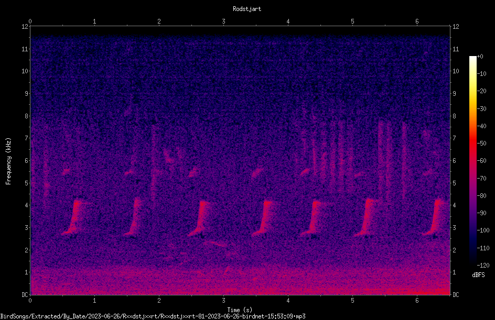Click the -20 label on color scale
Screen dimensions: 495x320
pyautogui.click(x=482, y=91)
